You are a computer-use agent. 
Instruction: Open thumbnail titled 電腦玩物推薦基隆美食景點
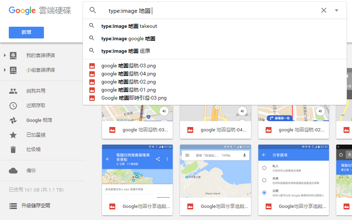[x=137, y=171]
